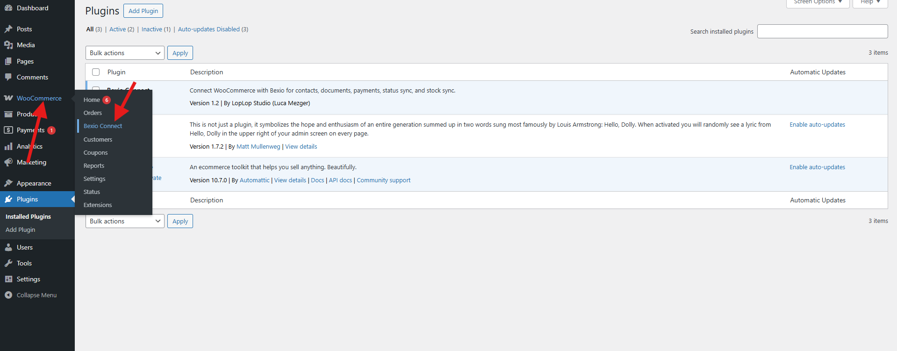Screen dimensions: 897x351
Task: Click the Payments dollar icon
Action: [8, 130]
